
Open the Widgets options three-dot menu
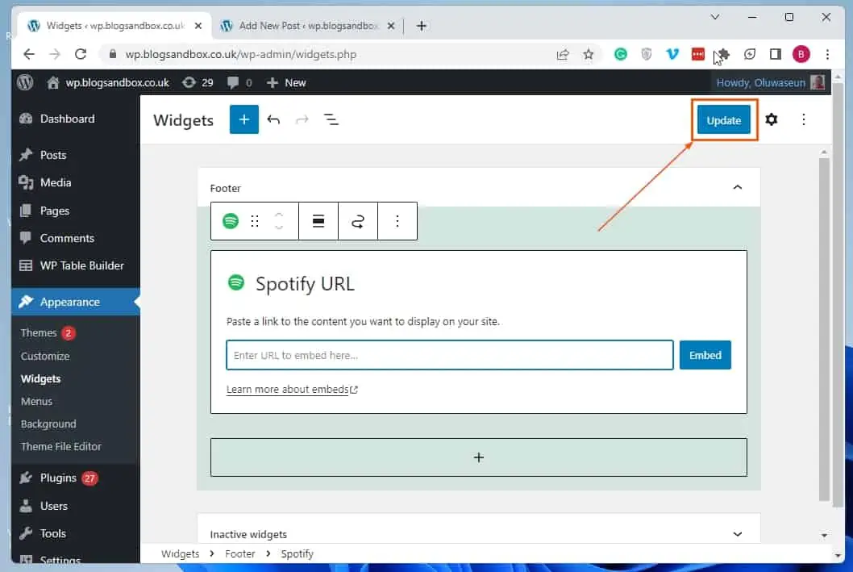click(x=804, y=119)
